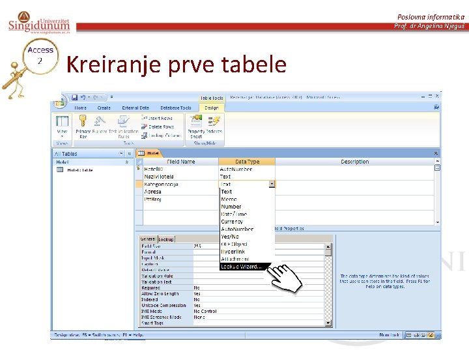Viewport: 469px width, 352px height.
Task: Click the IME Mode value No Control
Action: click(x=259, y=312)
